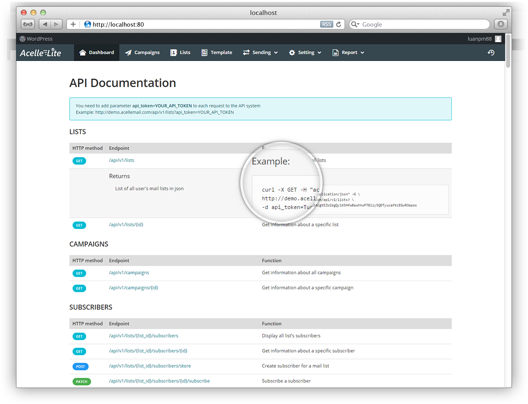This screenshot has width=528, height=404.
Task: Click the WordPress logo icon
Action: point(23,39)
